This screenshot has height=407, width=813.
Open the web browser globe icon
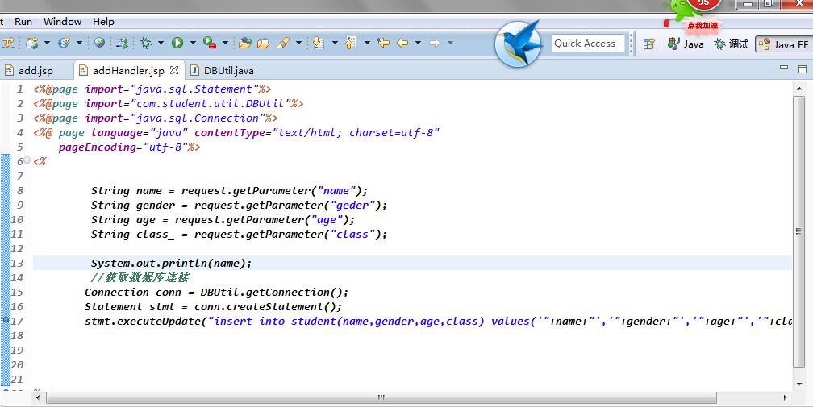(99, 43)
